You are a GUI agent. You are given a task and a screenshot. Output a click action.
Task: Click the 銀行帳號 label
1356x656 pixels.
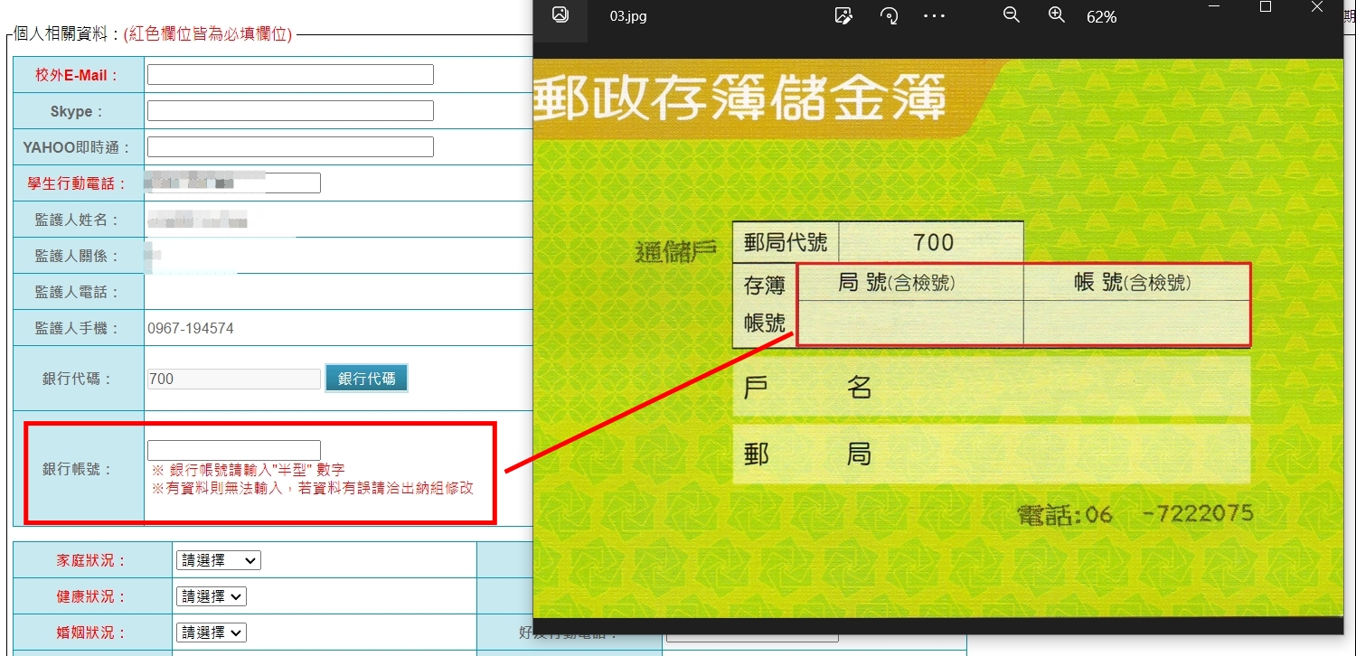[78, 469]
